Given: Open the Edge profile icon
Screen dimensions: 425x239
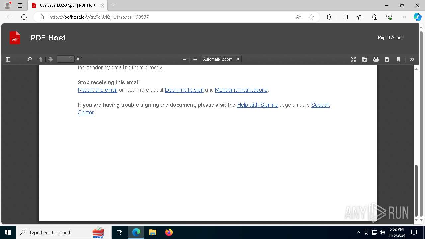Looking at the screenshot, I should [7, 5].
